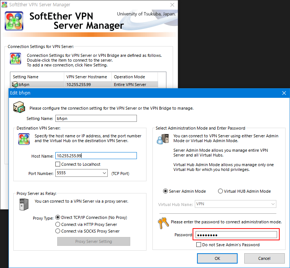This screenshot has height=268, width=290.
Task: Check Do not Save Admin's Password
Action: (198, 245)
